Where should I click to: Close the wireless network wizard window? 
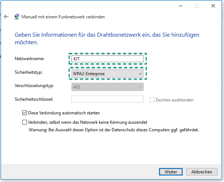[x=213, y=6]
